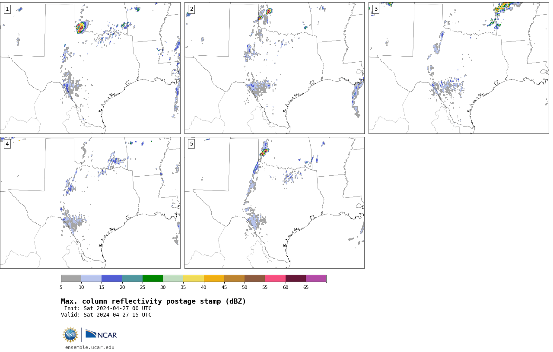Select the blue 15-20 dBZ swatch
Screen dimensions: 553x352
[112, 278]
